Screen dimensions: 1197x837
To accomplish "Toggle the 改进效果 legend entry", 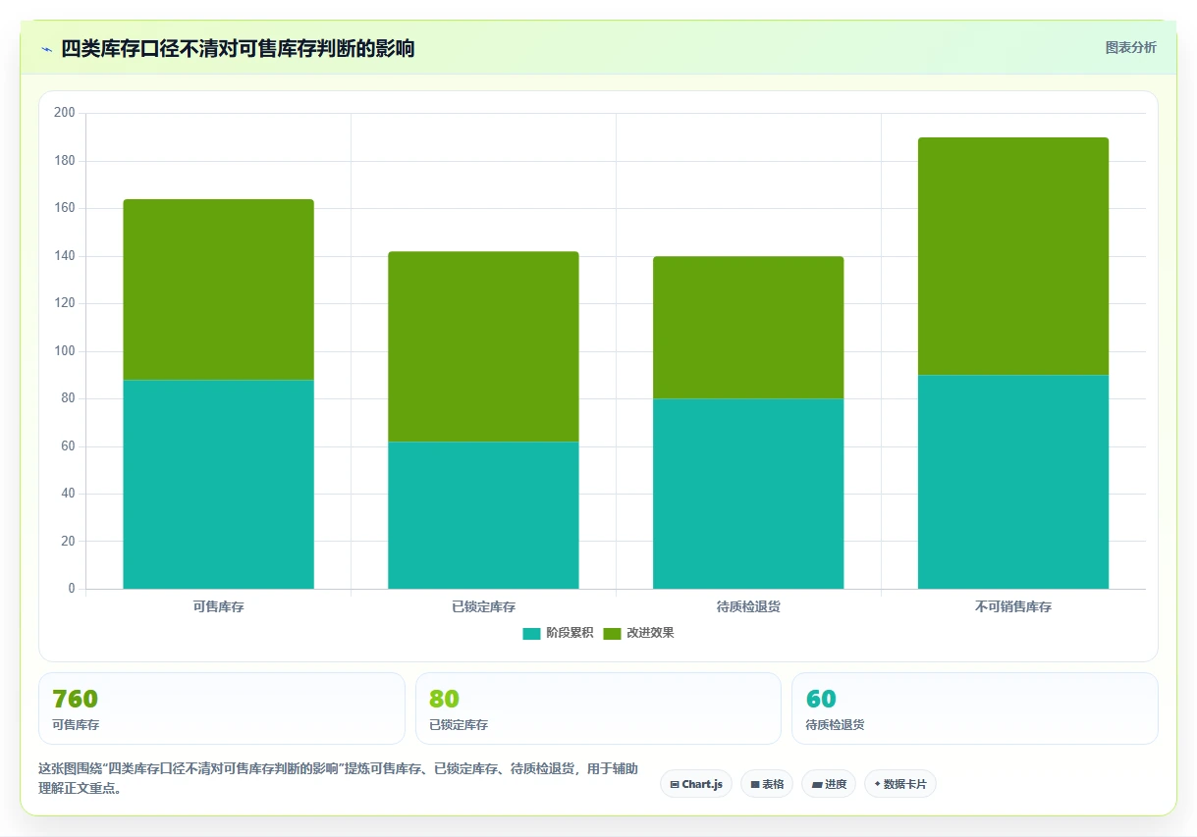I will coord(638,633).
